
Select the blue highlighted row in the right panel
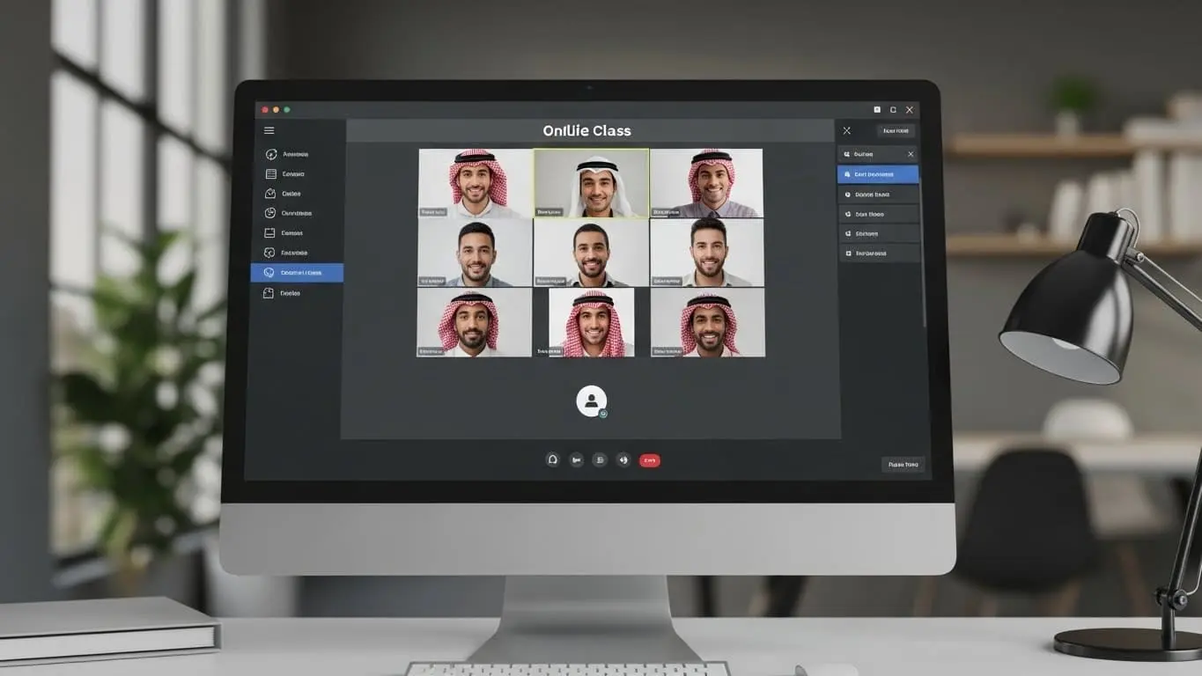[877, 174]
